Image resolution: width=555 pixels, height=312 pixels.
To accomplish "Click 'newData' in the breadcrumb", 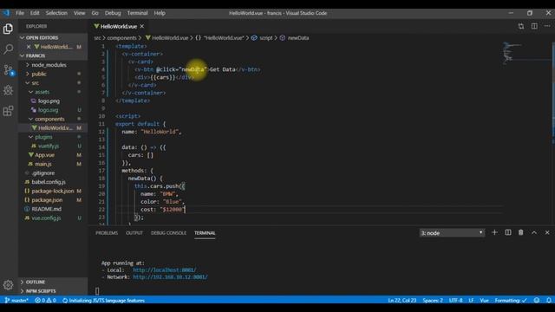I will [x=298, y=38].
